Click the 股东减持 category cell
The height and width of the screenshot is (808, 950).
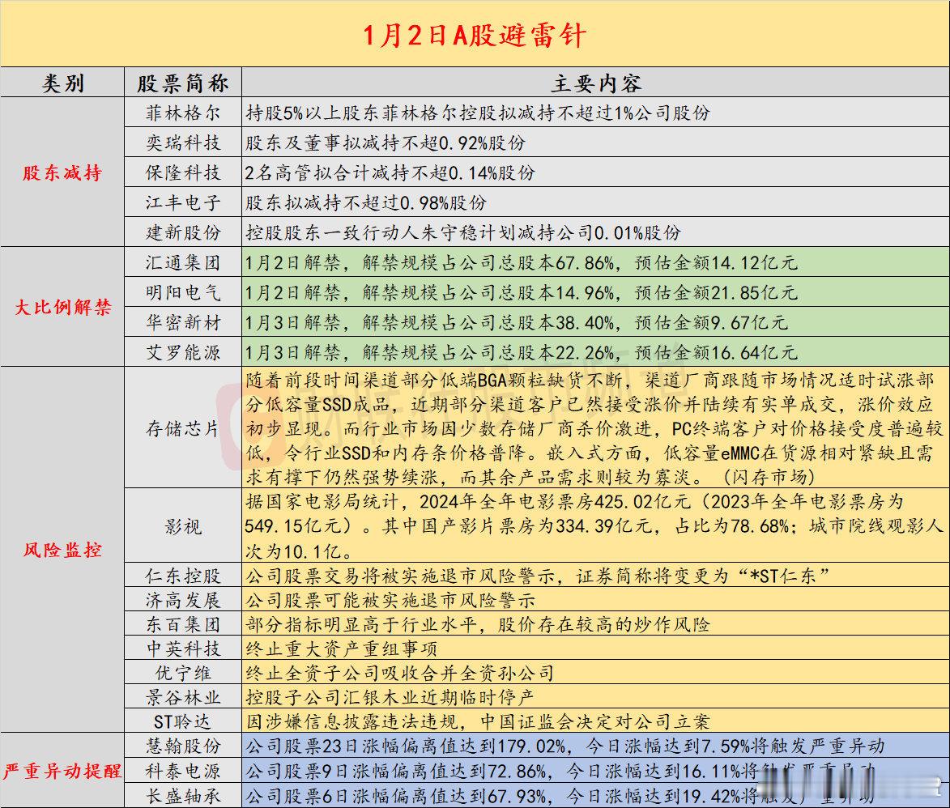coord(62,172)
